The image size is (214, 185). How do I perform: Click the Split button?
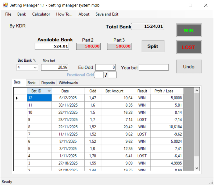coord(153,46)
